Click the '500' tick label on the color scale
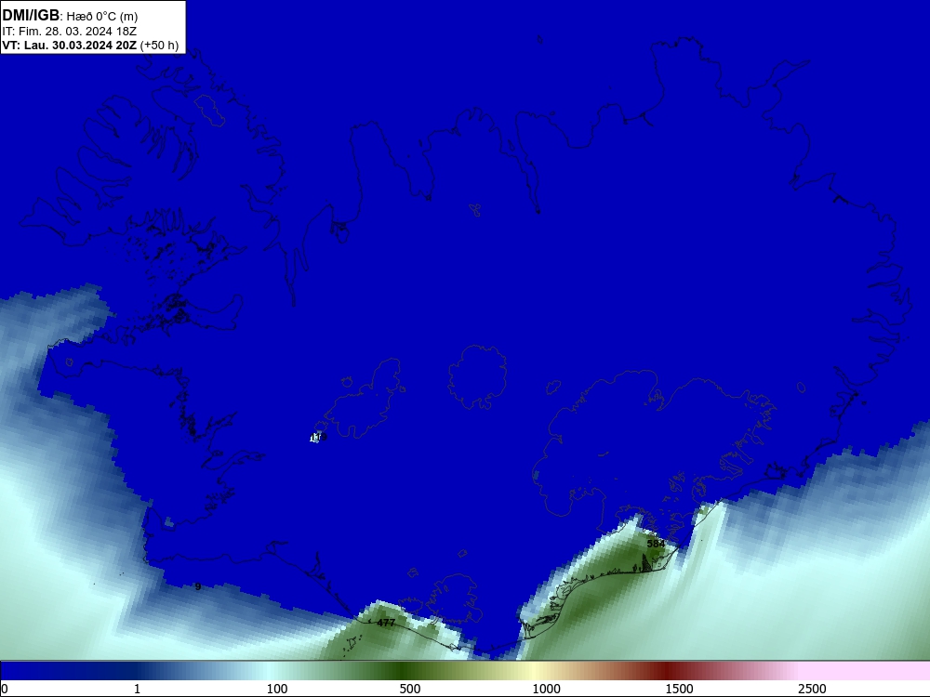 point(410,689)
